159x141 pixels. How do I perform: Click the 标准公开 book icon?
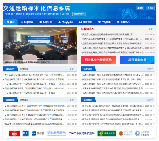tap(41, 22)
